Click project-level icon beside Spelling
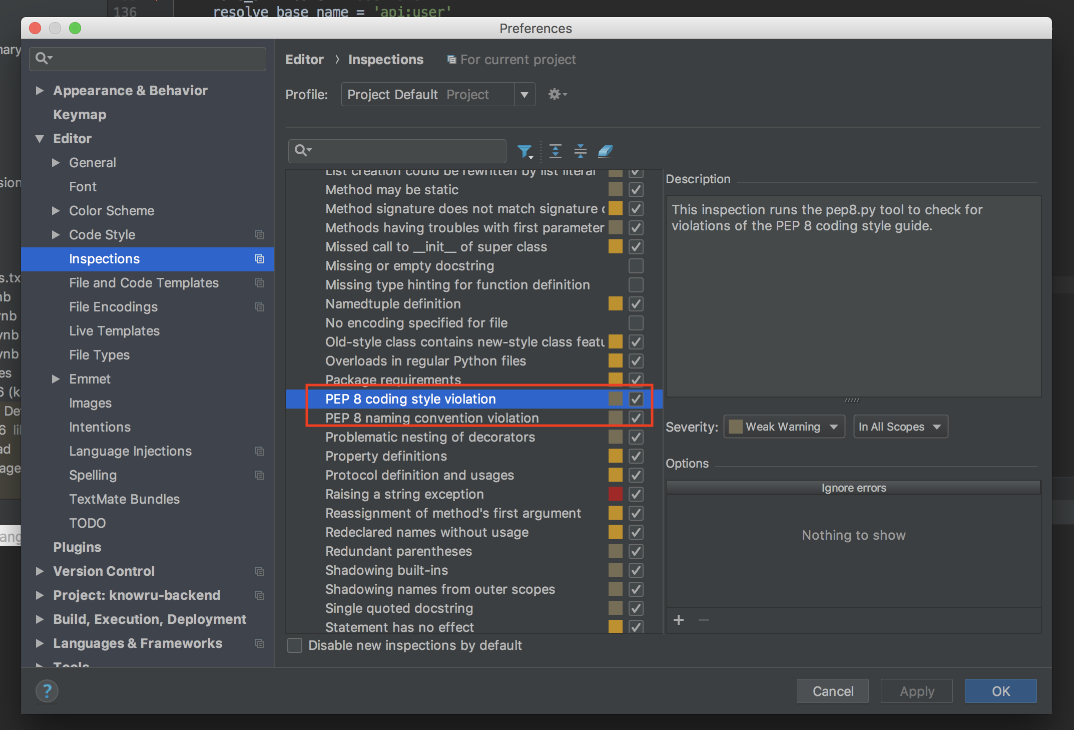The width and height of the screenshot is (1074, 730). [x=260, y=475]
